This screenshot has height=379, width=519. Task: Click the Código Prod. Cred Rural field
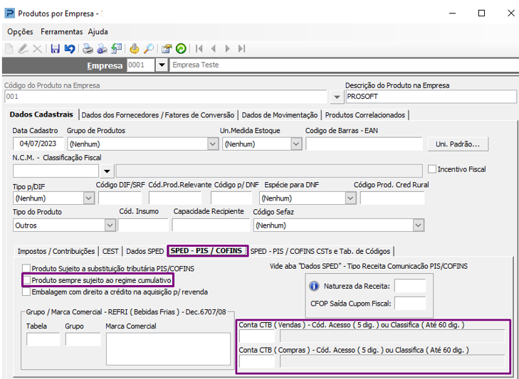pos(392,198)
